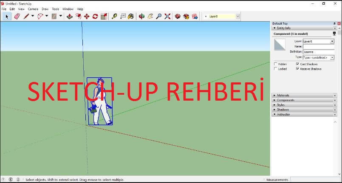342x183 pixels.
Task: Enable the Hidden checkbox
Action: (276, 64)
